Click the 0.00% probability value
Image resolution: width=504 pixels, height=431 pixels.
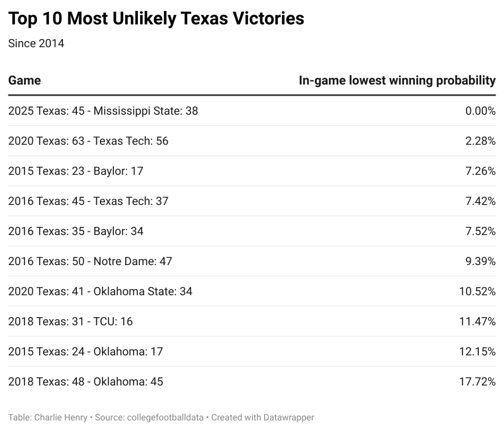(x=480, y=111)
